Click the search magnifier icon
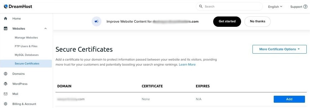 201,6
